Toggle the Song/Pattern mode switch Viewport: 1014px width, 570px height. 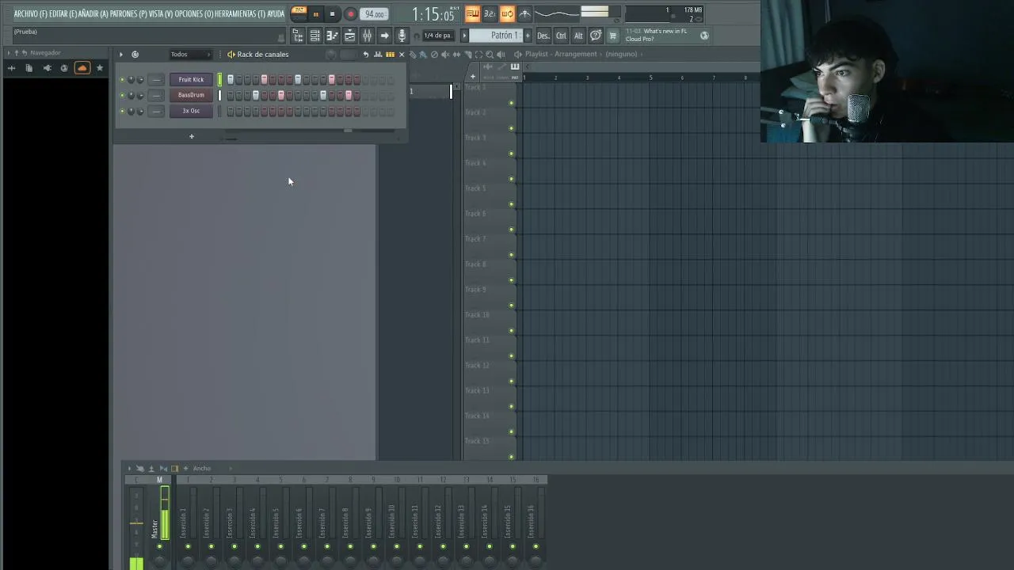coord(299,13)
